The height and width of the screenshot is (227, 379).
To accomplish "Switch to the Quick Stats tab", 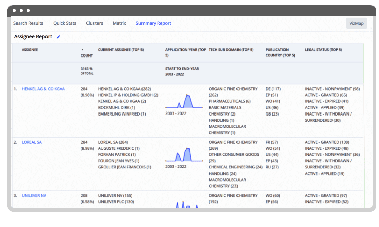I will click(x=65, y=23).
